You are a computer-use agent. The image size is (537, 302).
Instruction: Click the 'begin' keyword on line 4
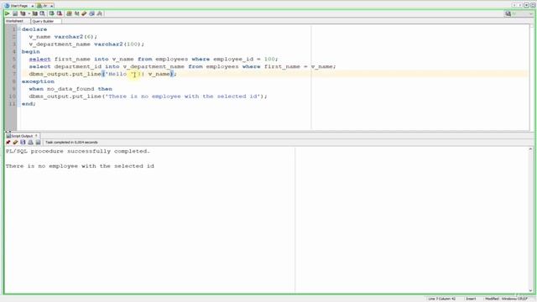click(x=31, y=52)
